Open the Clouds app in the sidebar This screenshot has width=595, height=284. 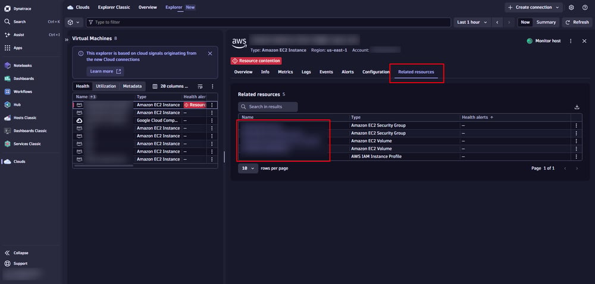pos(19,162)
